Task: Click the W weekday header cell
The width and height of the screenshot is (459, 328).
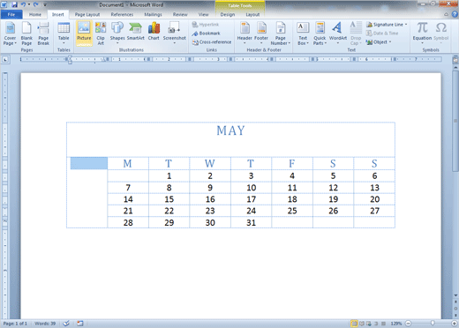Action: pos(210,163)
